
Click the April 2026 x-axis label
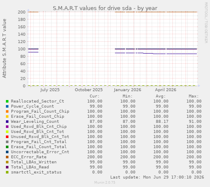pyautogui.click(x=166, y=90)
